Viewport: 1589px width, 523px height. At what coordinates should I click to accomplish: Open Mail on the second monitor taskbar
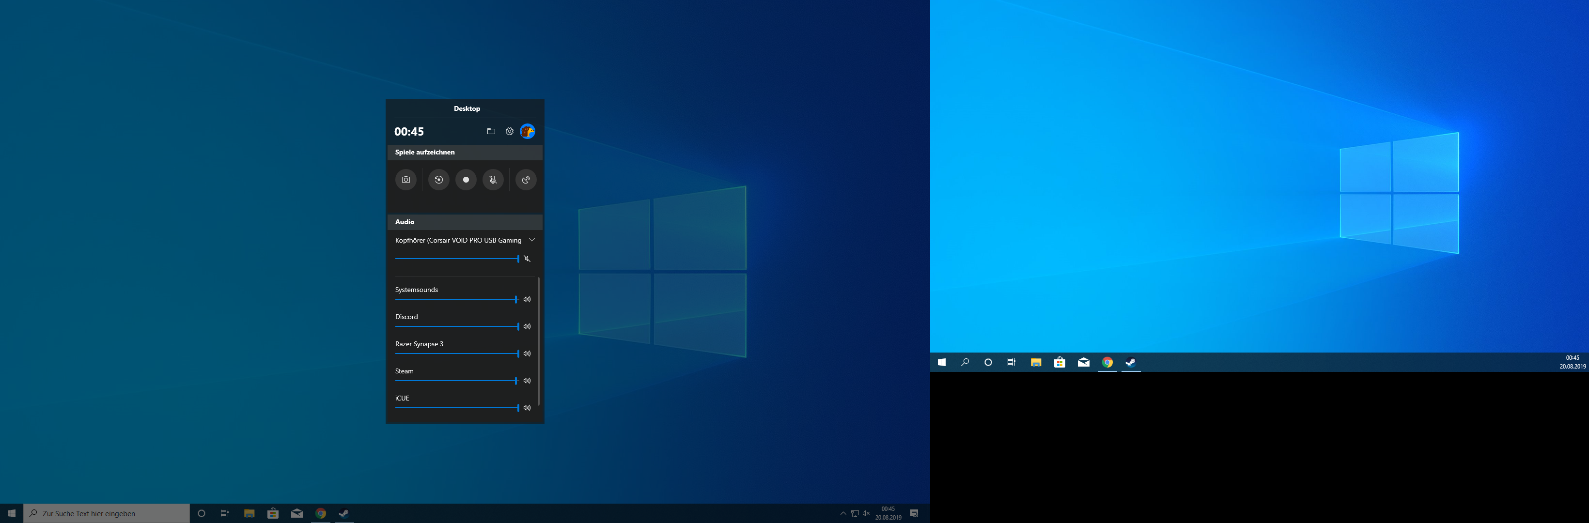[x=1084, y=362]
